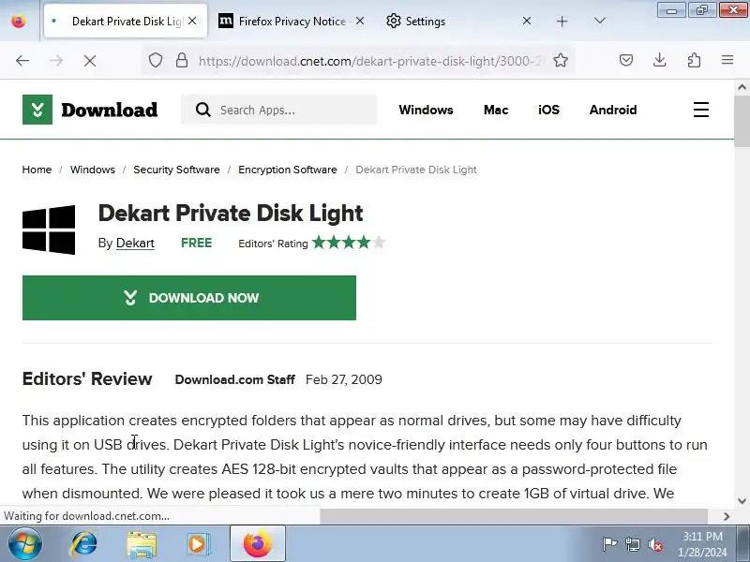Click the green Download site logo
This screenshot has height=562, width=750.
click(x=90, y=110)
